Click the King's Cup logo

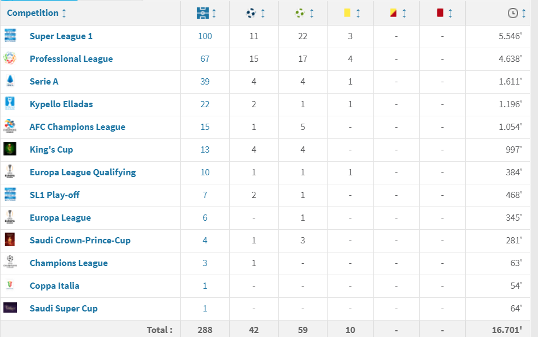[x=10, y=149]
